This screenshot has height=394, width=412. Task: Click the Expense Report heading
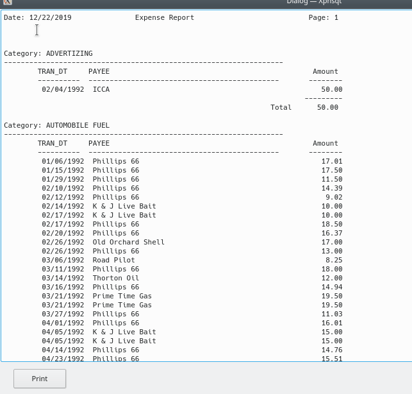point(165,17)
